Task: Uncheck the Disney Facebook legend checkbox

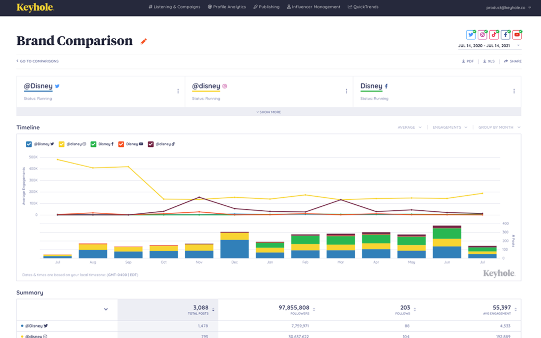Action: pyautogui.click(x=93, y=144)
